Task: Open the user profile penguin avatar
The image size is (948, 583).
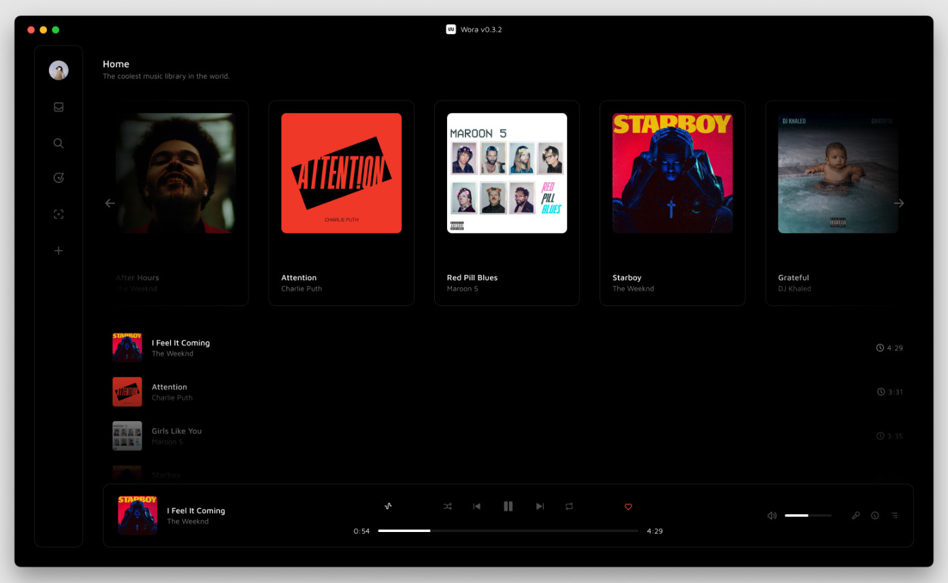Action: [59, 70]
